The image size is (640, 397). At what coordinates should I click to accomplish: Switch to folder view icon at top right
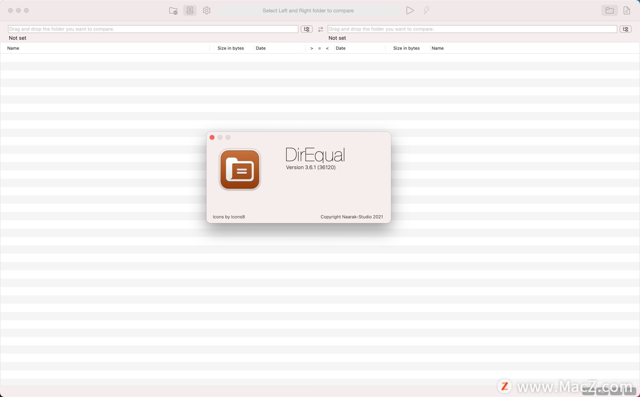pyautogui.click(x=609, y=10)
